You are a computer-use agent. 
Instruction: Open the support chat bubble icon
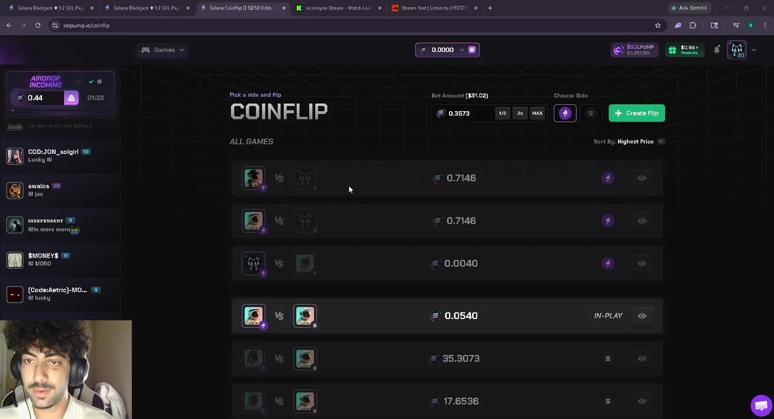click(761, 406)
